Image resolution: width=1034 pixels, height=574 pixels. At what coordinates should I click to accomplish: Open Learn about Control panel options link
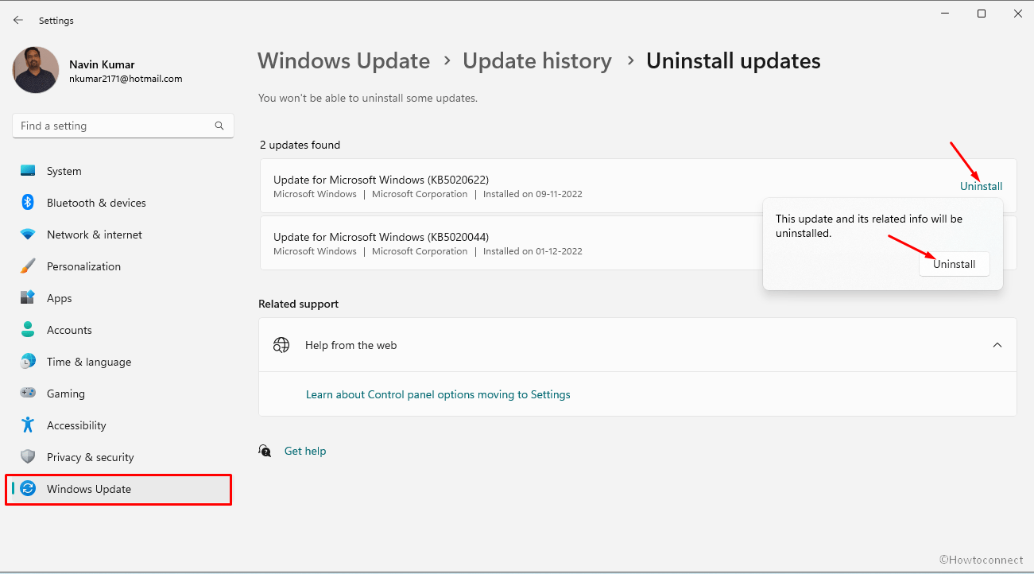[x=438, y=394]
